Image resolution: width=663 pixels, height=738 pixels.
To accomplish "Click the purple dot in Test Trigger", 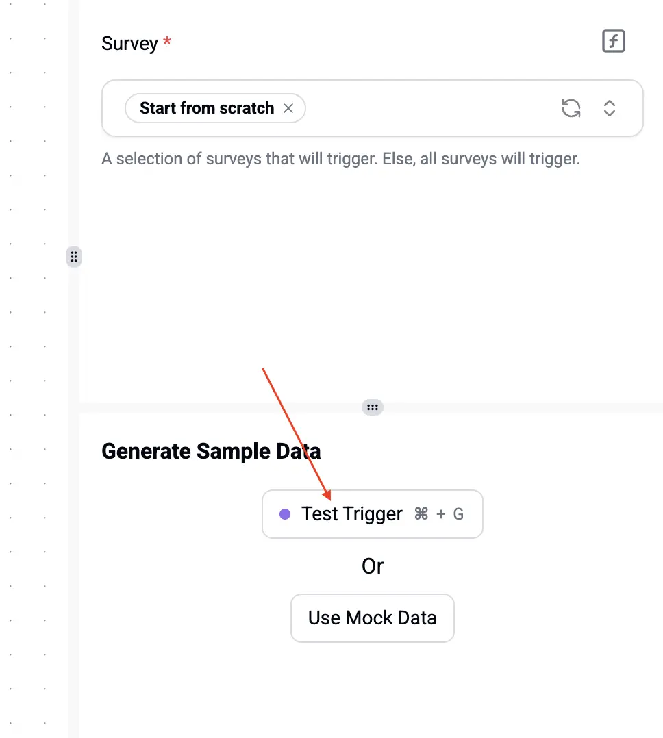I will point(285,514).
